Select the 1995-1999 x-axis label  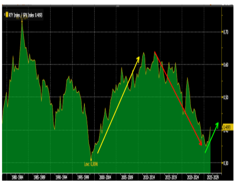click(83, 177)
